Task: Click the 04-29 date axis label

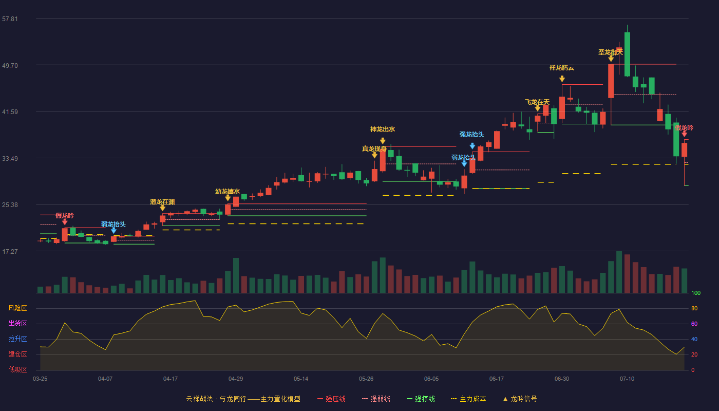Action: pyautogui.click(x=236, y=379)
